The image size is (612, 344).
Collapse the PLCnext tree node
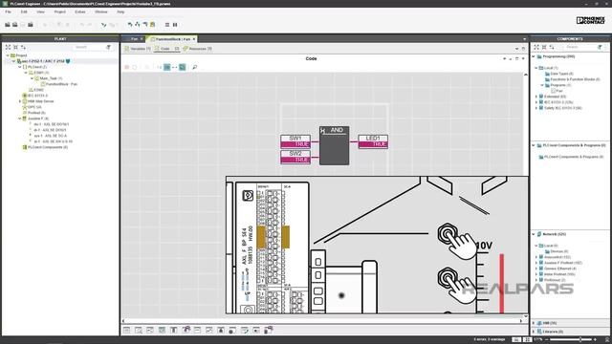(20, 67)
